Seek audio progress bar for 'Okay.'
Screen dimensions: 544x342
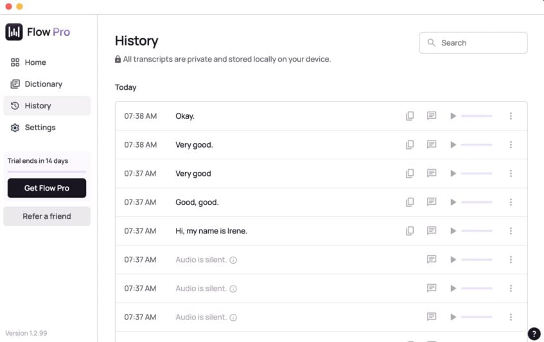(477, 116)
